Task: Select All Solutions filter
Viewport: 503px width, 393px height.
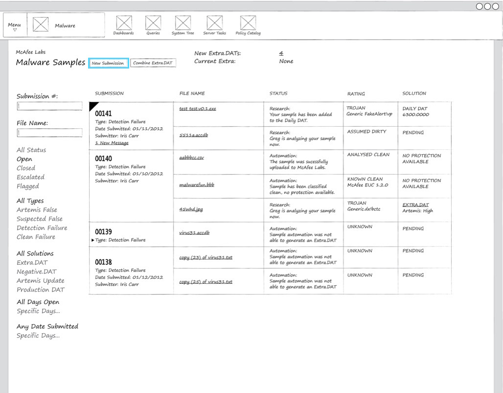Action: point(35,254)
